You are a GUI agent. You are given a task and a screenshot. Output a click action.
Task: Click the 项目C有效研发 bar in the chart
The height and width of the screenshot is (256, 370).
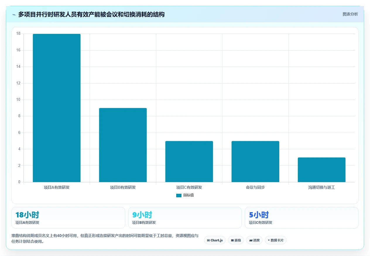click(x=189, y=162)
